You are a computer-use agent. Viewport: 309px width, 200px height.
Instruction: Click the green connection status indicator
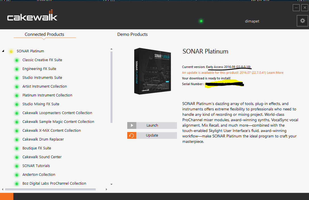(201, 21)
